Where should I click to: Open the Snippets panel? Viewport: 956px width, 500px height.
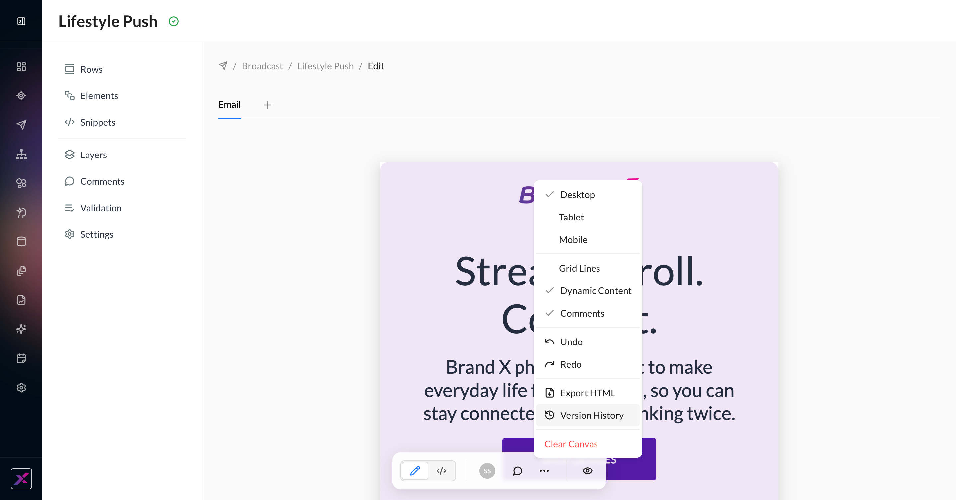(x=122, y=122)
